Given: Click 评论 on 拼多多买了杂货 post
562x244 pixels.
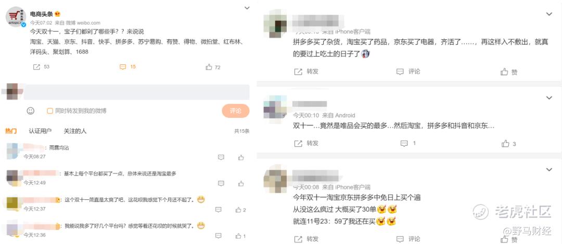Looking at the screenshot, I should point(408,72).
